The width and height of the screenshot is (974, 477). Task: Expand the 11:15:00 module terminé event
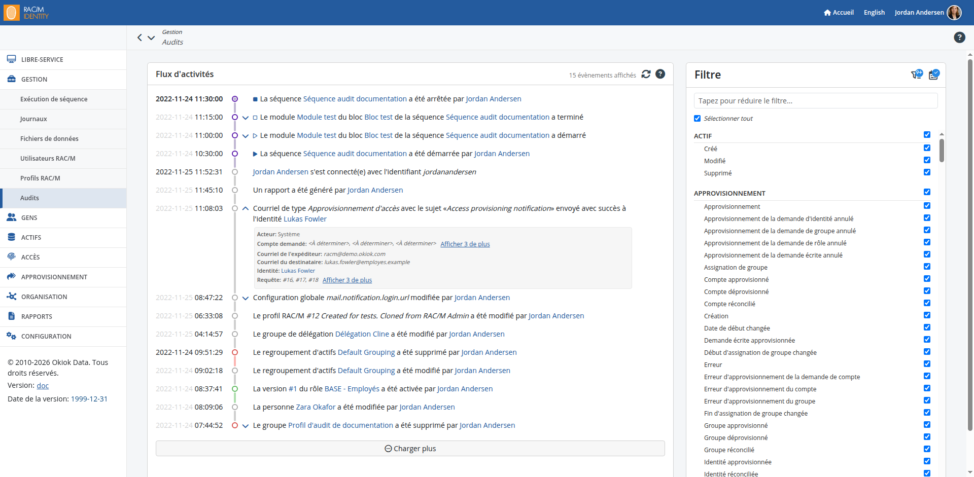[246, 118]
